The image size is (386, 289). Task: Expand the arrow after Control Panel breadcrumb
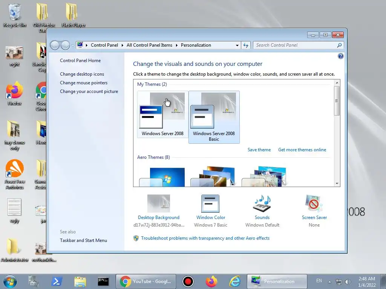123,45
